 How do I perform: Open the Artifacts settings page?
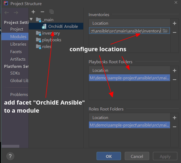tap(18, 59)
